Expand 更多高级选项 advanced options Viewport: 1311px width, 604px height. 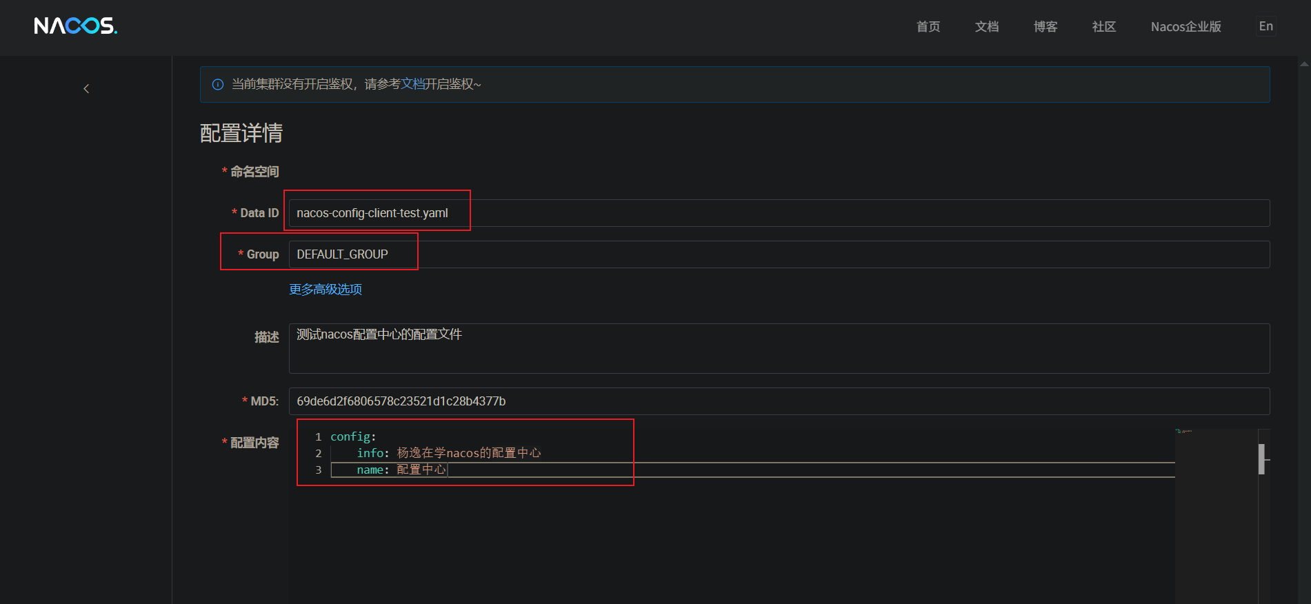pyautogui.click(x=326, y=290)
